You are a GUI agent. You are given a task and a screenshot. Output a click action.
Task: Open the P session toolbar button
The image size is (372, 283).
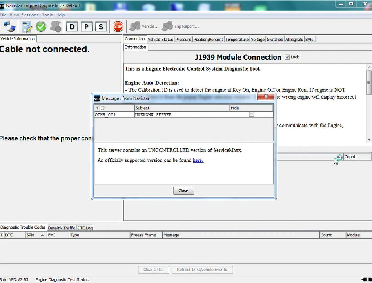[87, 27]
